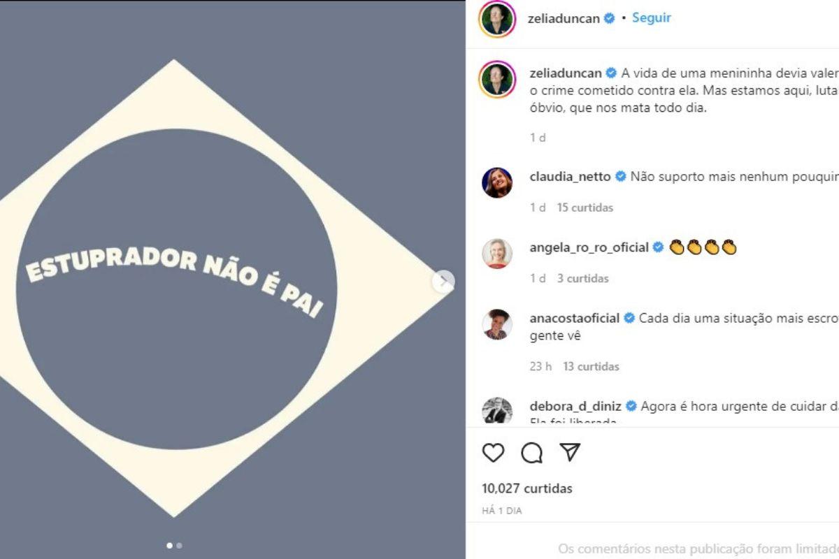This screenshot has height=559, width=839.
Task: Open angela_ro_ro_oficial's avatar
Action: point(497,254)
